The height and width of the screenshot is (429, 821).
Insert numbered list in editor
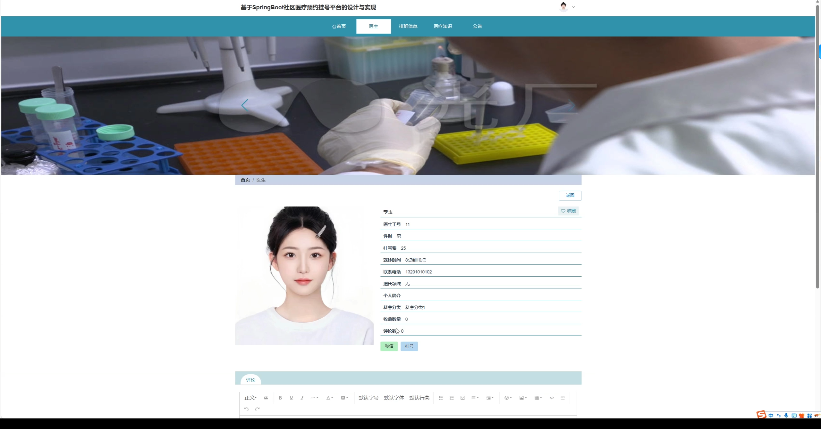[x=452, y=398]
